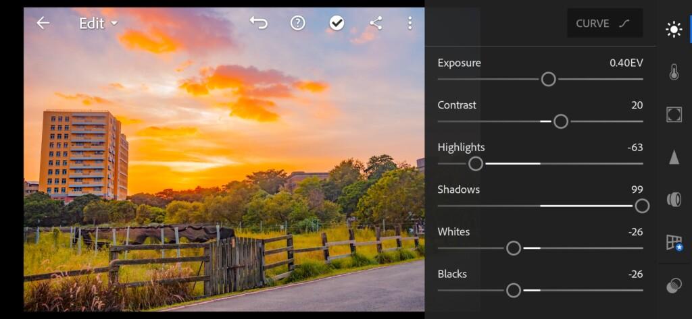Open the Color panel thermometer icon
Screen dimensions: 692x319
[x=674, y=71]
